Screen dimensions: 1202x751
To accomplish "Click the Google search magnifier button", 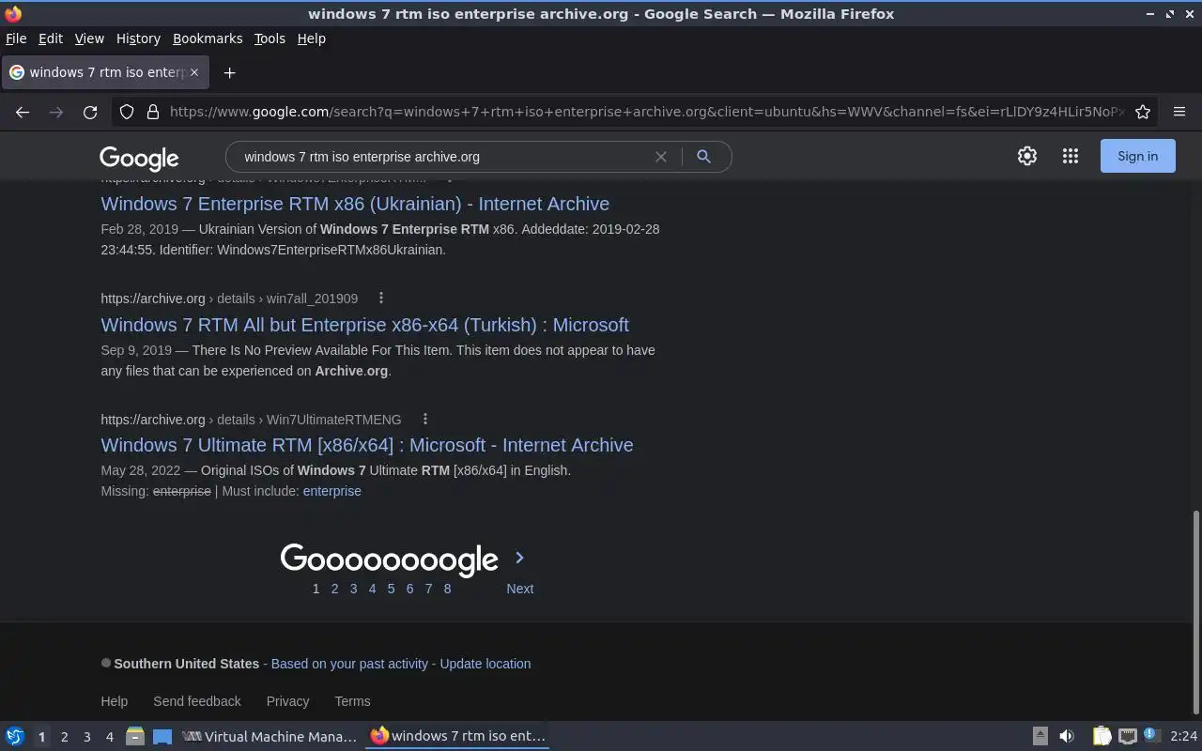I will [703, 157].
